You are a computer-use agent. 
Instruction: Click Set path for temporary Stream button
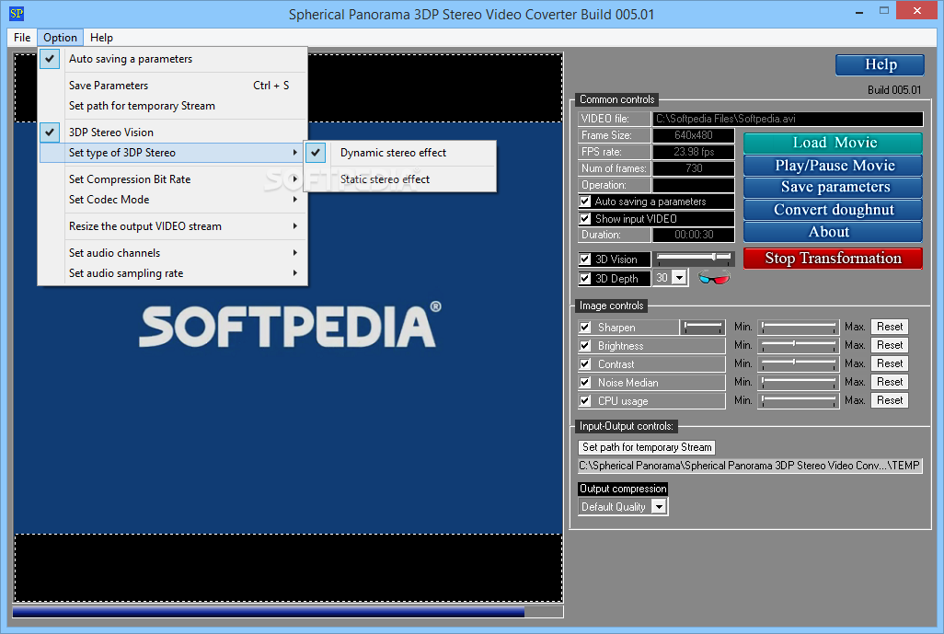tap(647, 447)
